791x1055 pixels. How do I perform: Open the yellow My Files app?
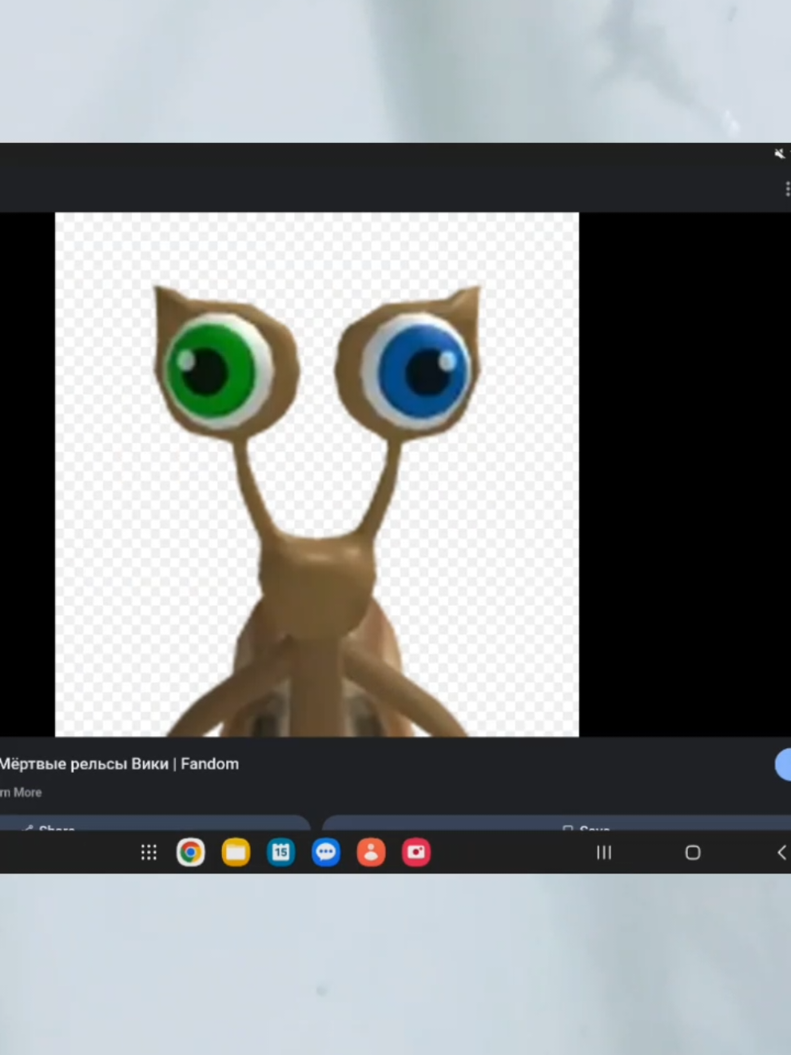pyautogui.click(x=236, y=852)
